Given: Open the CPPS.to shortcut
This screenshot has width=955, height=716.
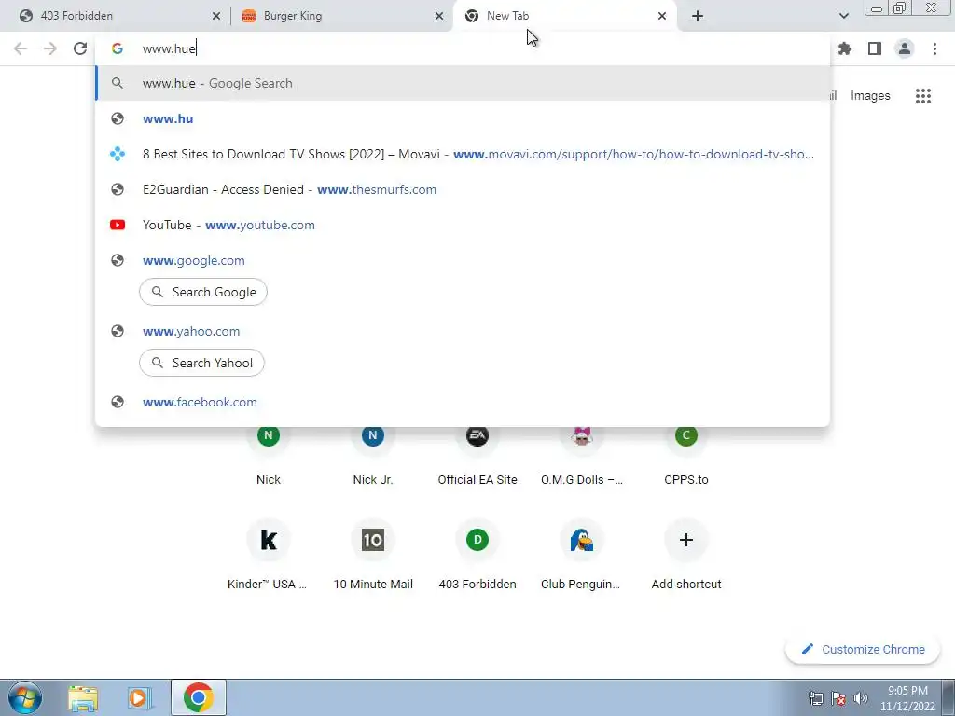Looking at the screenshot, I should coord(686,455).
